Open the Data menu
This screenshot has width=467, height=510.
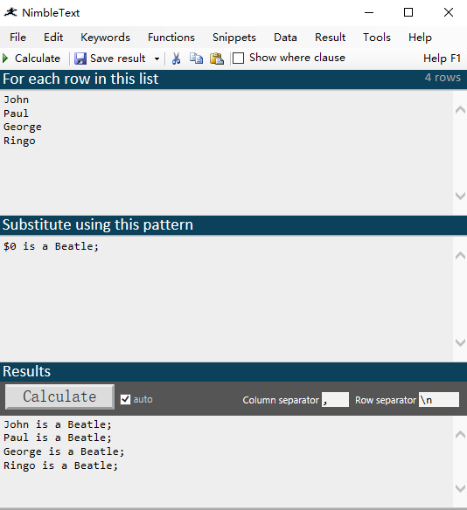pyautogui.click(x=285, y=38)
